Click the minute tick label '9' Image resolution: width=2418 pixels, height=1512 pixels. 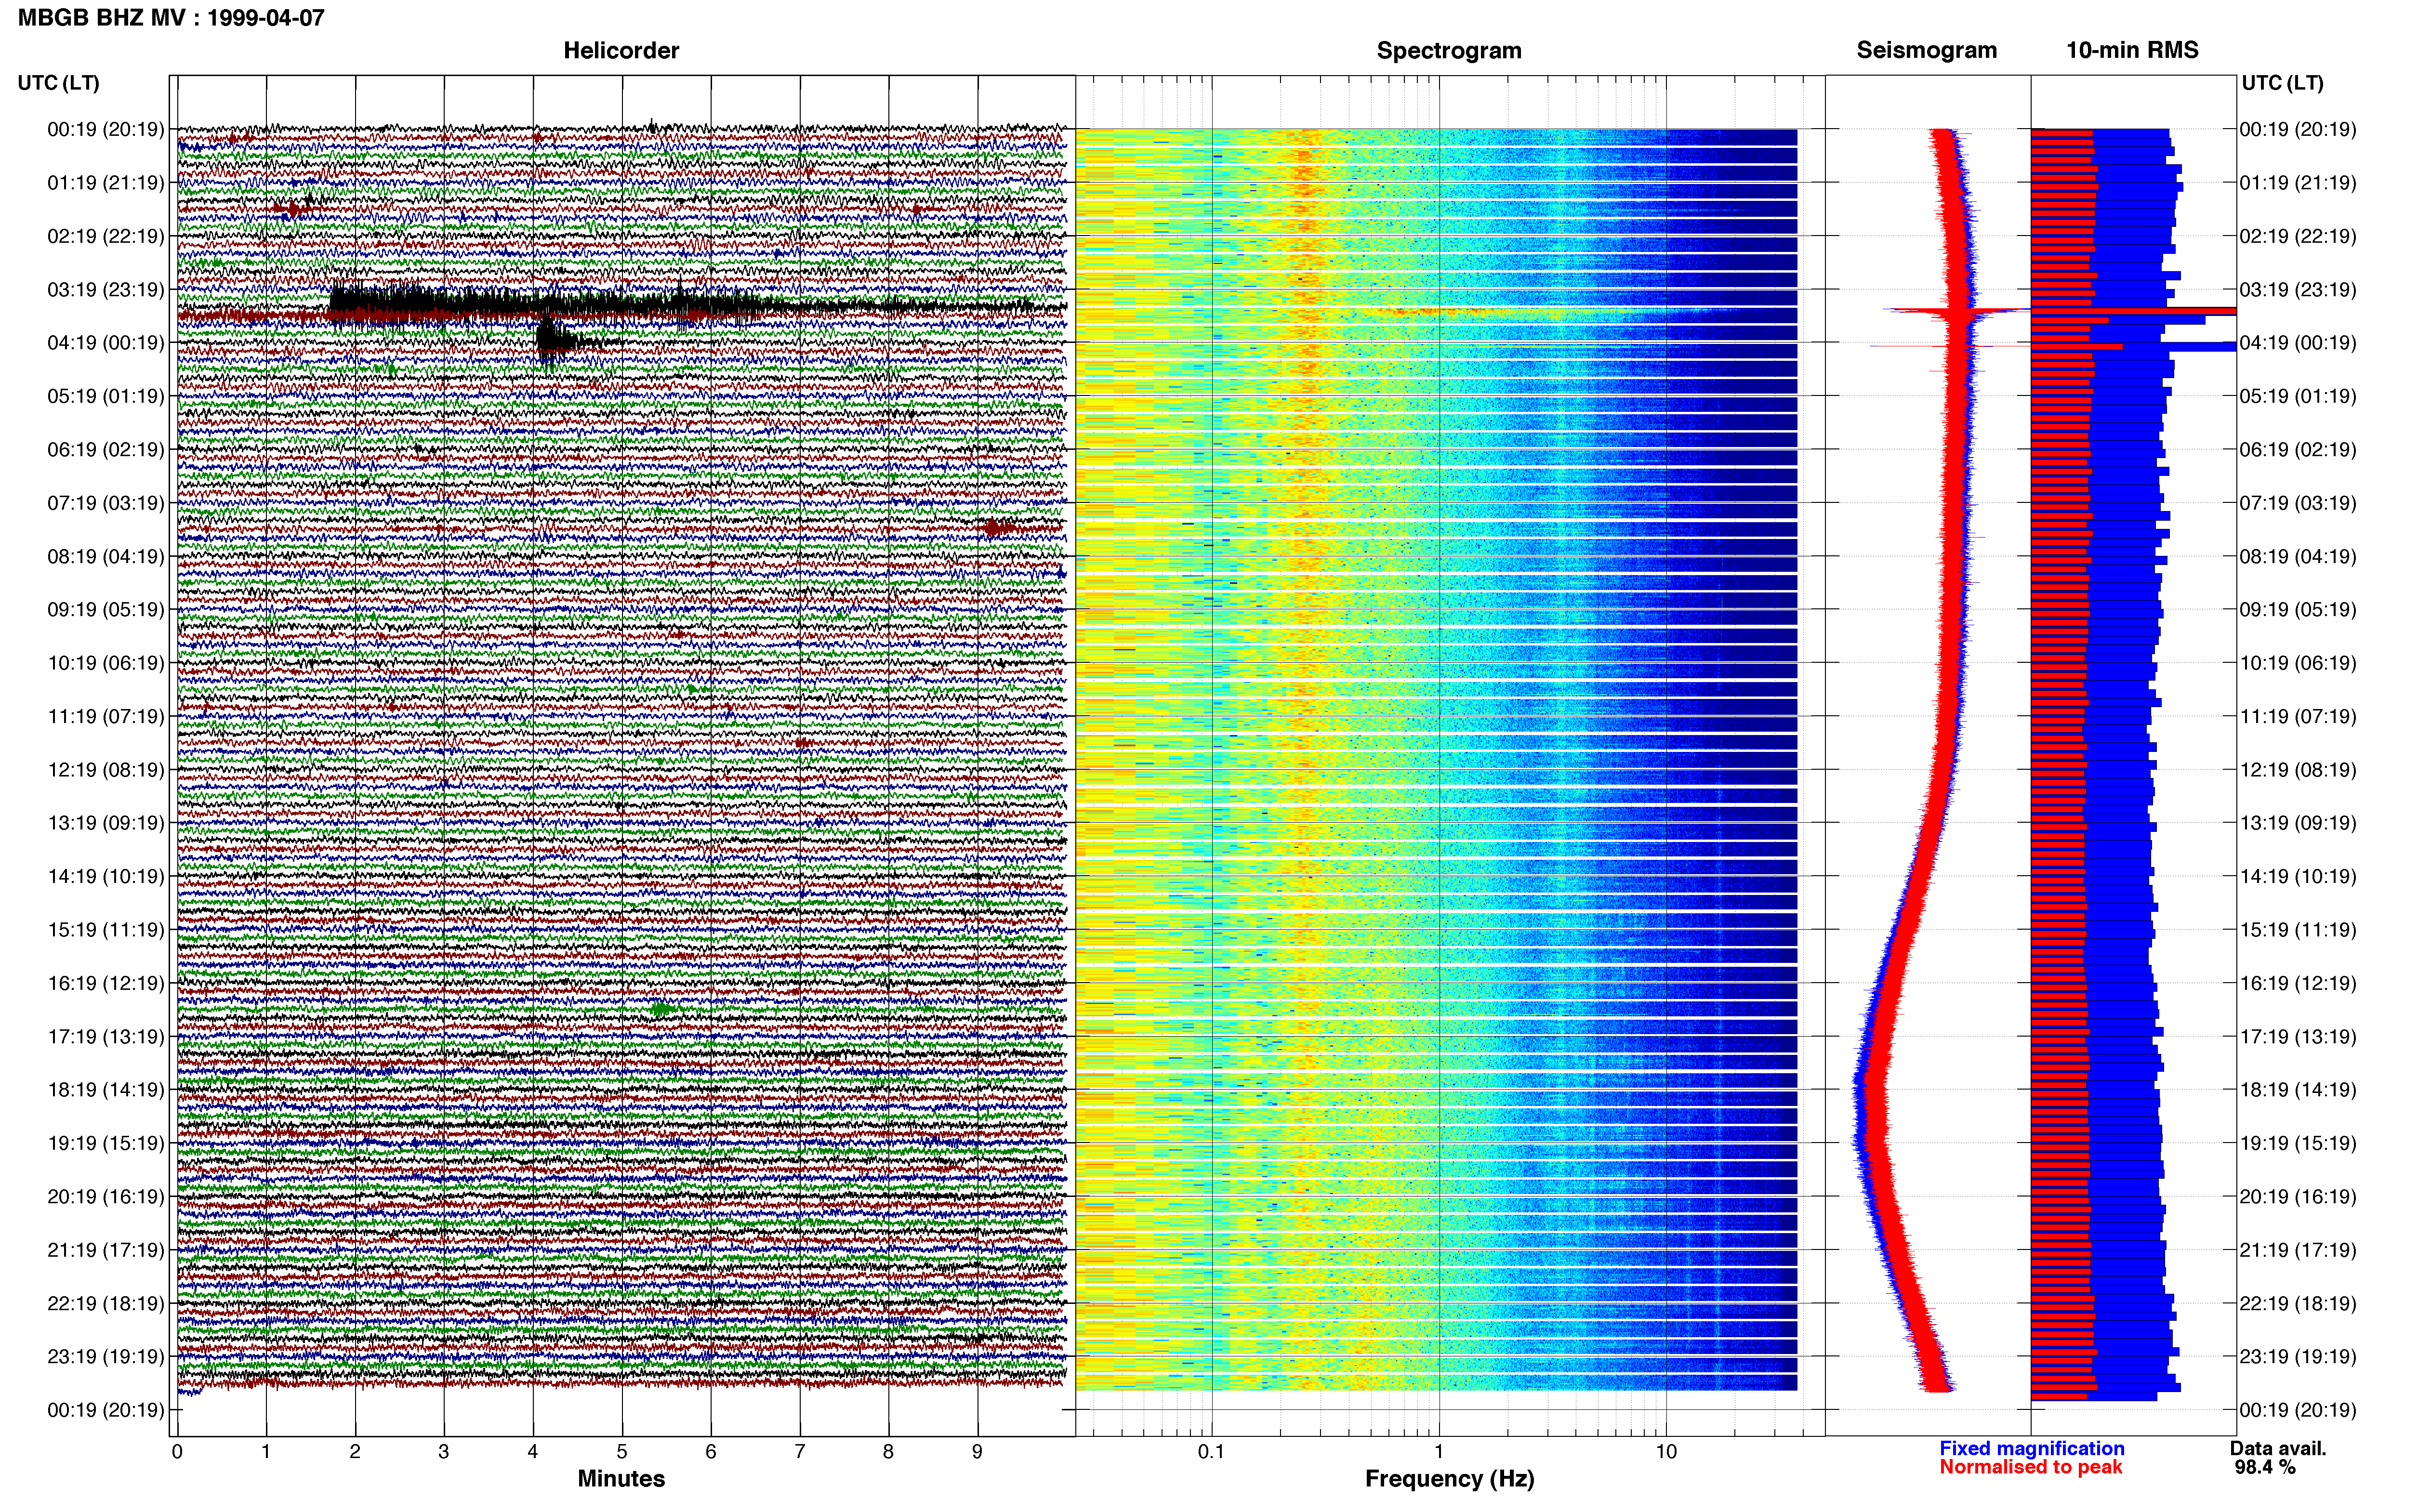click(x=978, y=1452)
